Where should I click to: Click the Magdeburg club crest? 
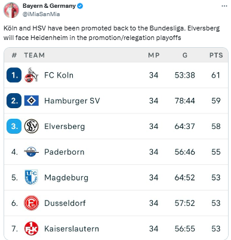(x=31, y=177)
